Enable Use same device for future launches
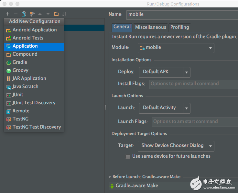This screenshot has width=238, height=193. click(128, 156)
